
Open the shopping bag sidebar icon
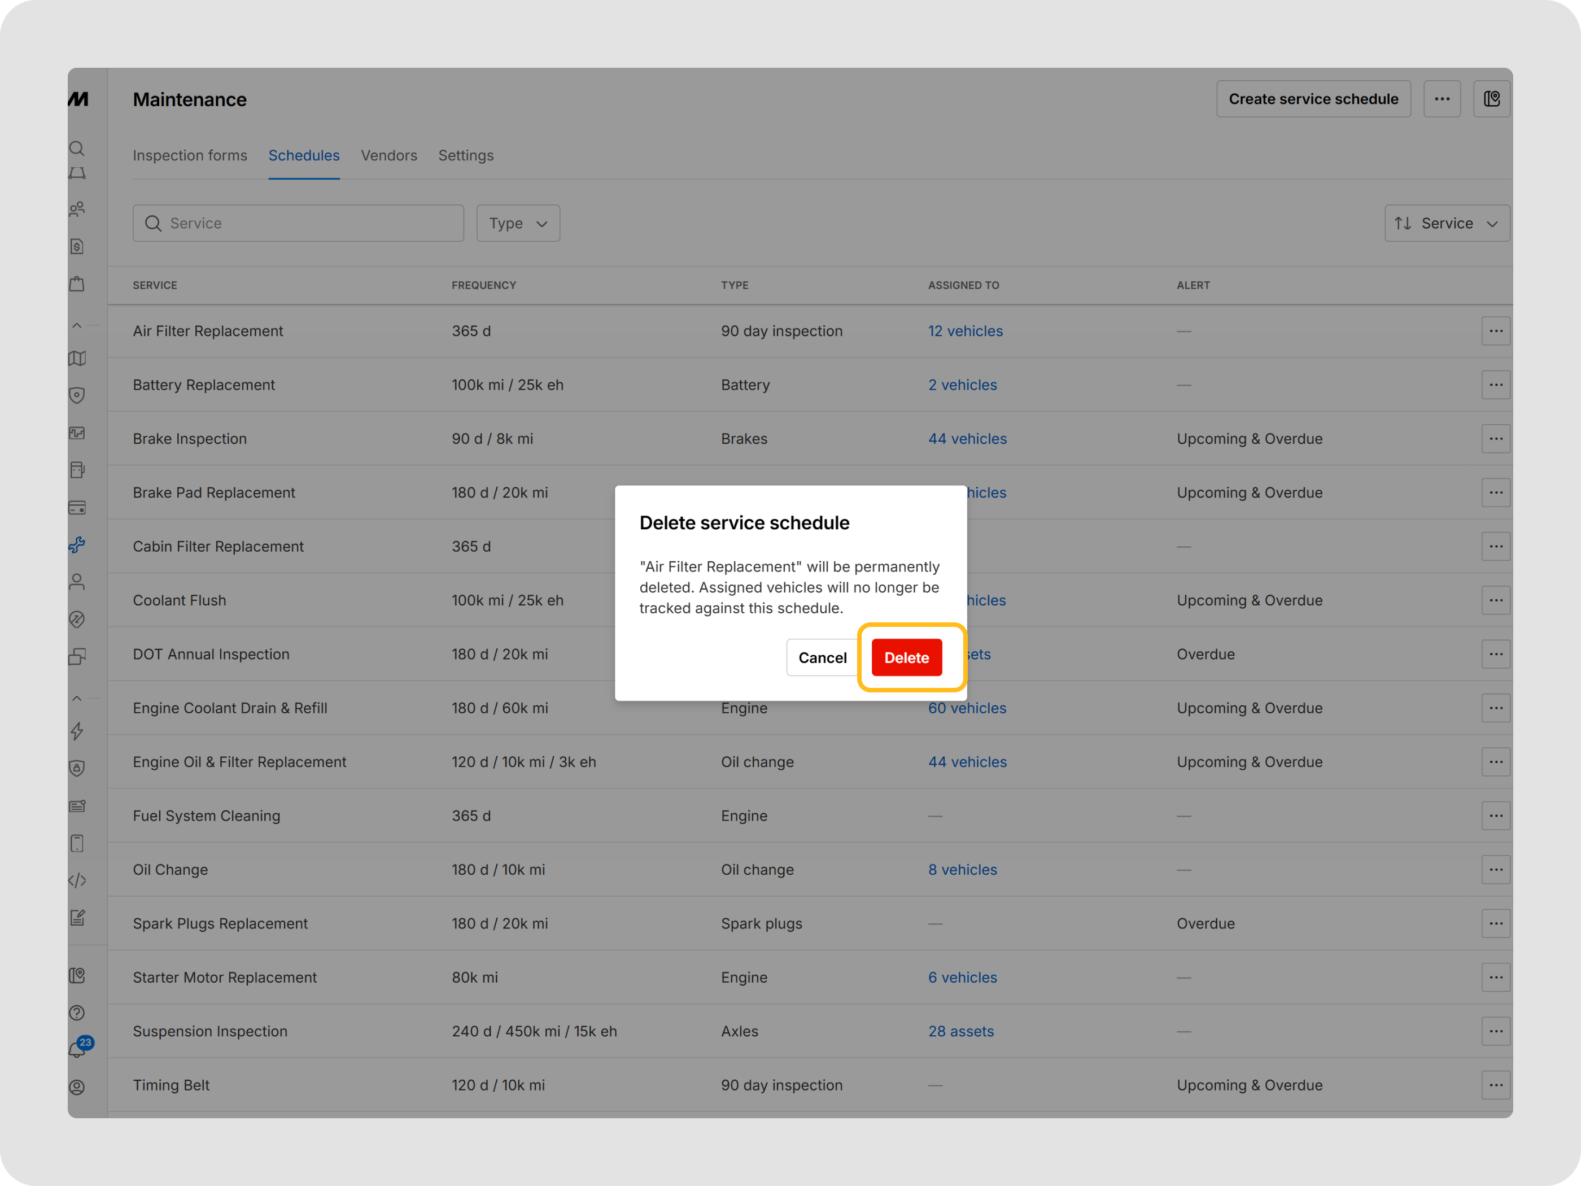click(x=77, y=284)
